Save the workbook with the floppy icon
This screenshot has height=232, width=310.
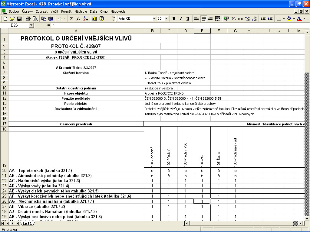[x=19, y=18]
